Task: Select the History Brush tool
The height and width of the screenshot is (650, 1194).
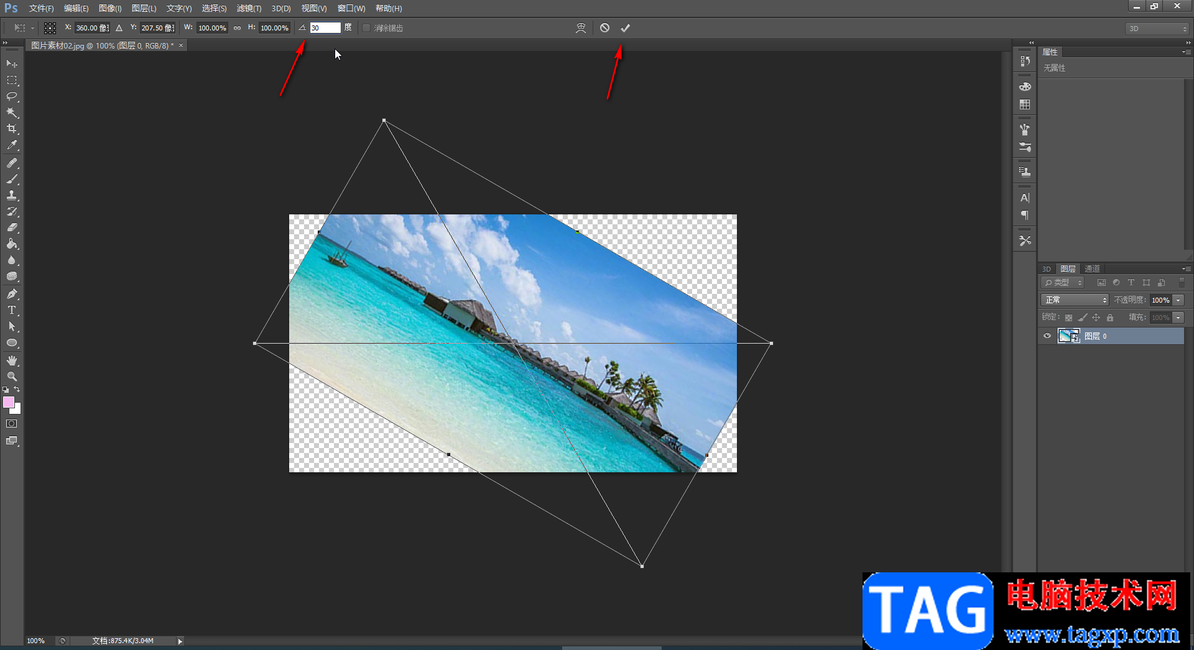Action: [12, 211]
